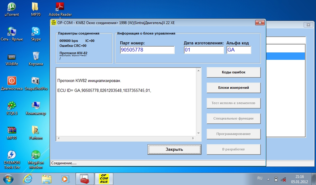The width and height of the screenshot is (316, 185).
Task: Click the В разработке button
Action: pyautogui.click(x=234, y=149)
